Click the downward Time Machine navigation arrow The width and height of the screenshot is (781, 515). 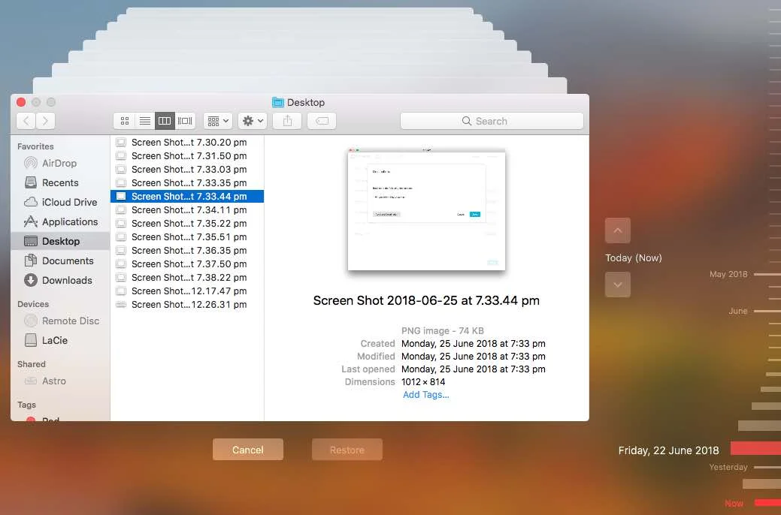617,285
